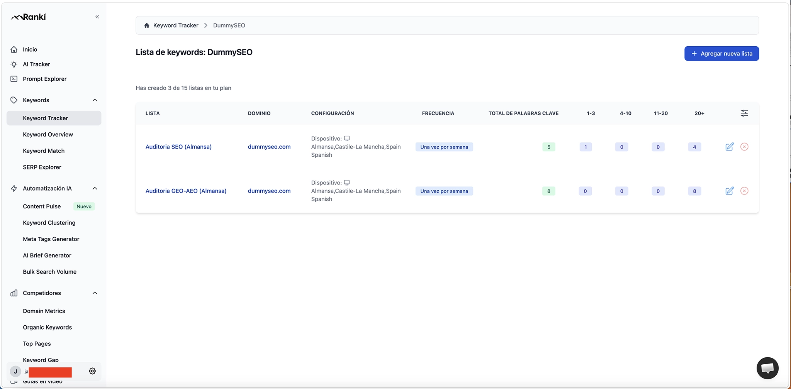Click the Competidores bar chart icon

click(14, 293)
